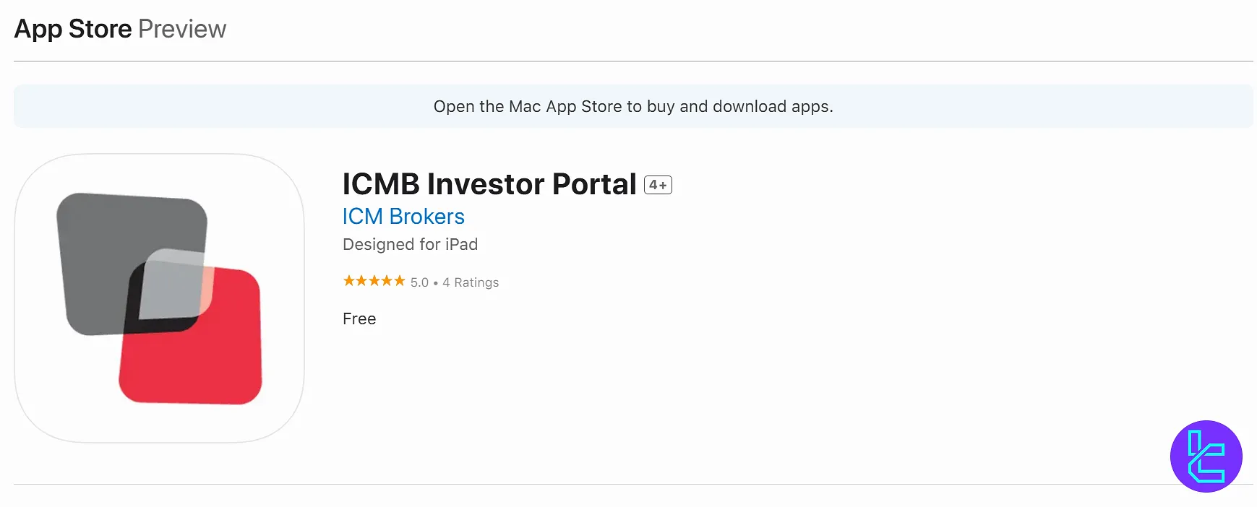The image size is (1257, 507).
Task: Click the Free price label
Action: point(359,318)
